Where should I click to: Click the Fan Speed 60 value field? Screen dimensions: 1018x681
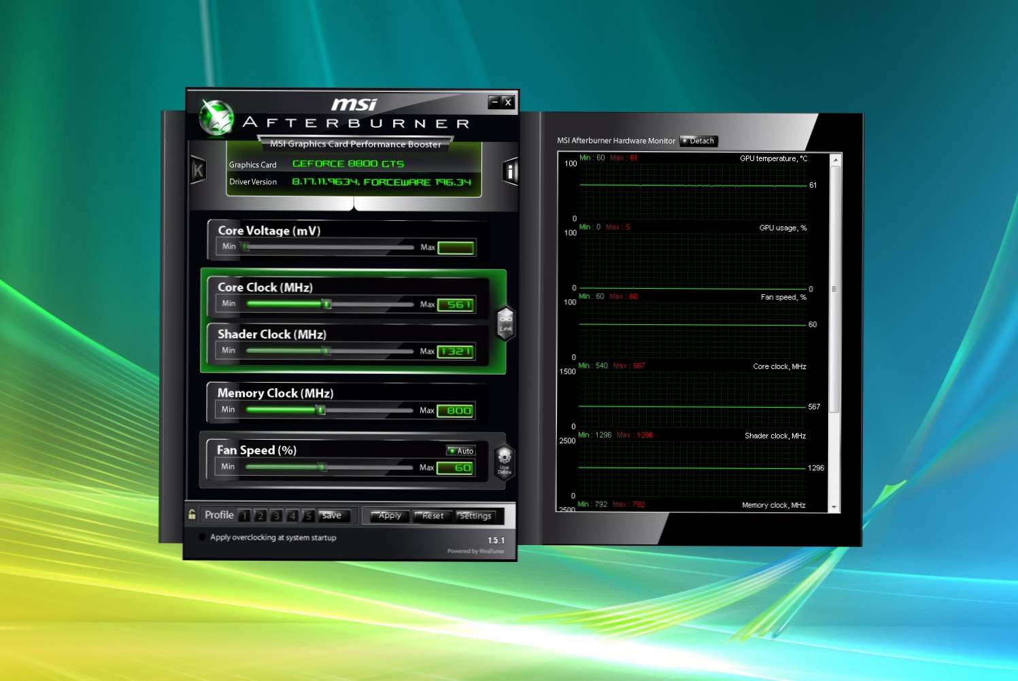pos(455,468)
